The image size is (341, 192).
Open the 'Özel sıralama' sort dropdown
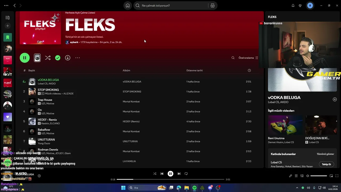[248, 58]
